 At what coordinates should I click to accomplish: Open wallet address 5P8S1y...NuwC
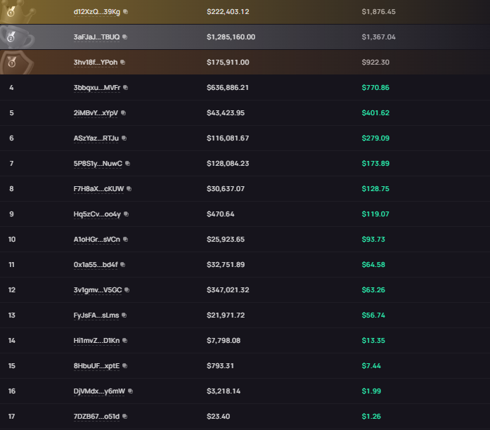[98, 164]
